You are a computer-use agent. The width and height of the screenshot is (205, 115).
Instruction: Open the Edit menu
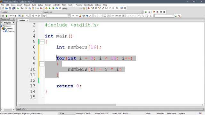tap(7, 5)
